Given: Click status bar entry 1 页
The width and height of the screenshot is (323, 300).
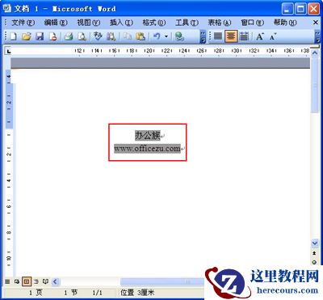Looking at the screenshot, I should (36, 293).
